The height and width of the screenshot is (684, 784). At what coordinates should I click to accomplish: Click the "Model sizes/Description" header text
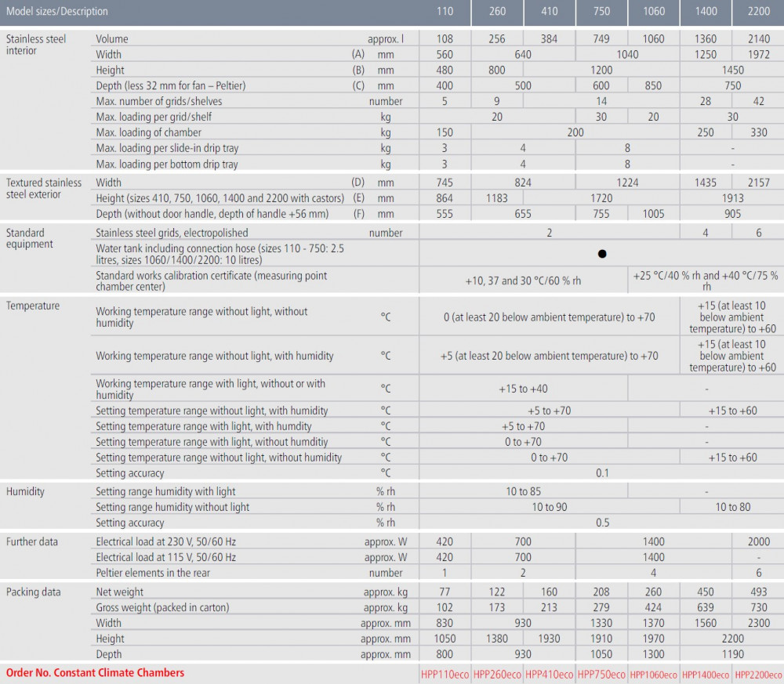click(x=57, y=11)
